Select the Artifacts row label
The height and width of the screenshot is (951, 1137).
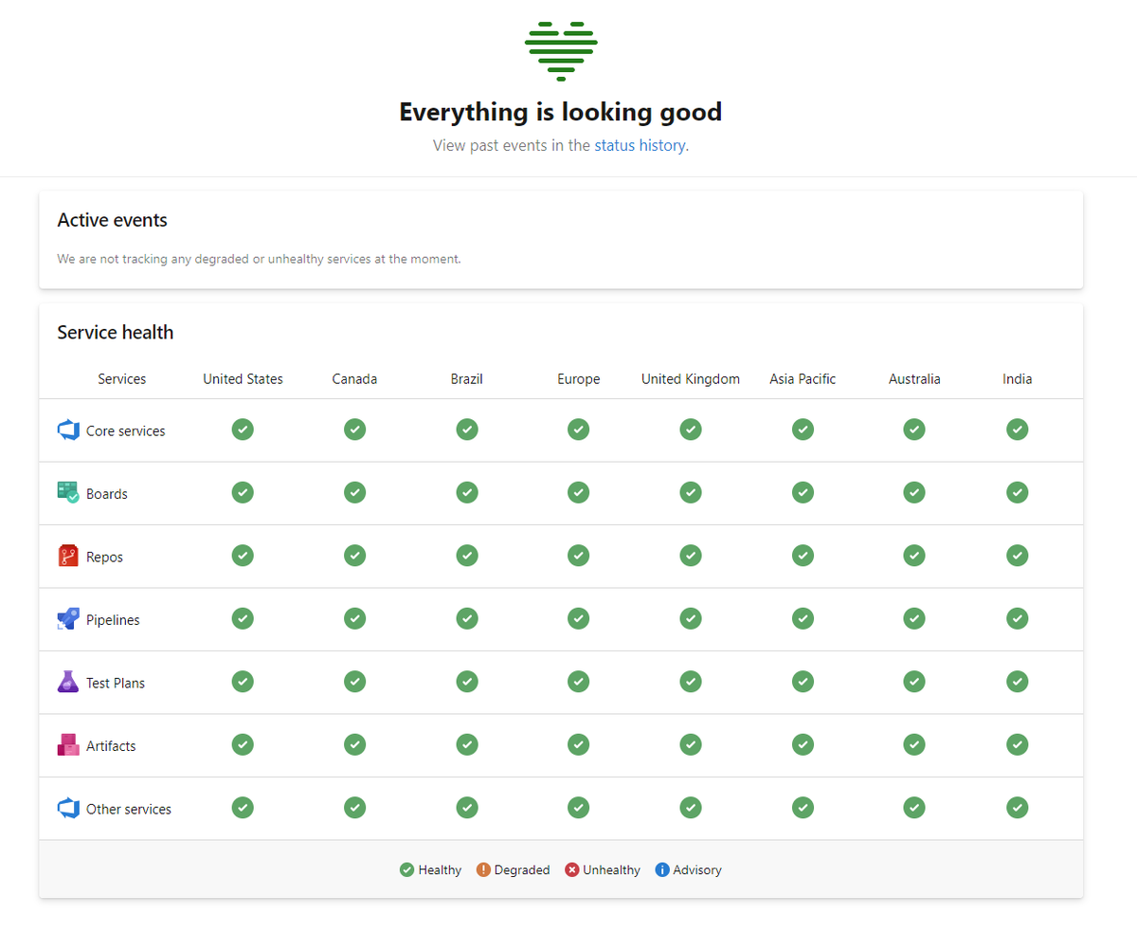coord(111,746)
